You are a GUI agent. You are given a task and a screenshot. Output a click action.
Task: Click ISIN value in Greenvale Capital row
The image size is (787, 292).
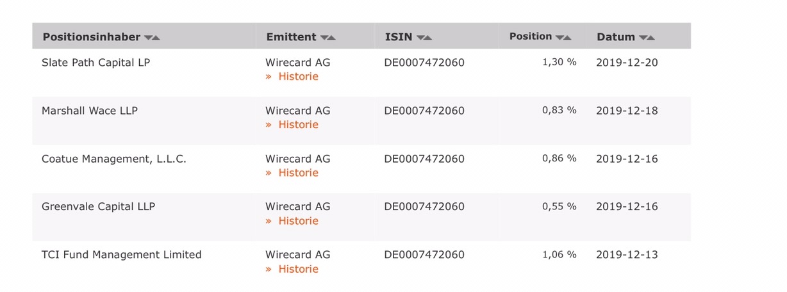click(x=424, y=207)
